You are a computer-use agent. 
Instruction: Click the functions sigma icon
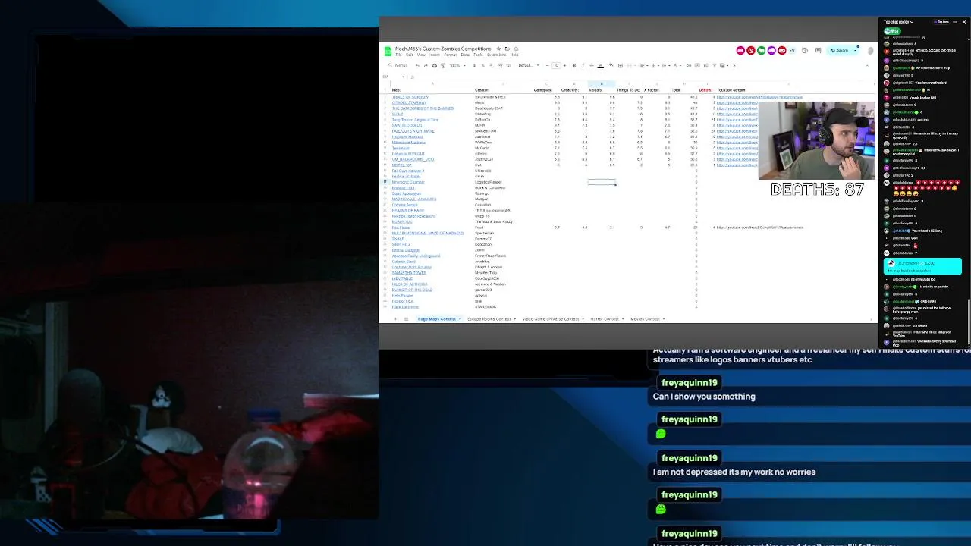pos(734,65)
